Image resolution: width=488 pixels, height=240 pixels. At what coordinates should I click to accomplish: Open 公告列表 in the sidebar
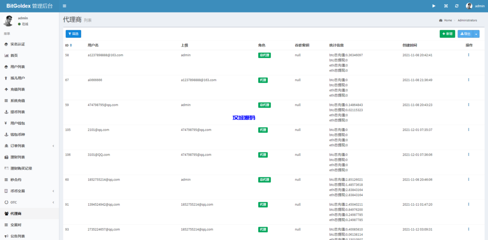pos(29,236)
